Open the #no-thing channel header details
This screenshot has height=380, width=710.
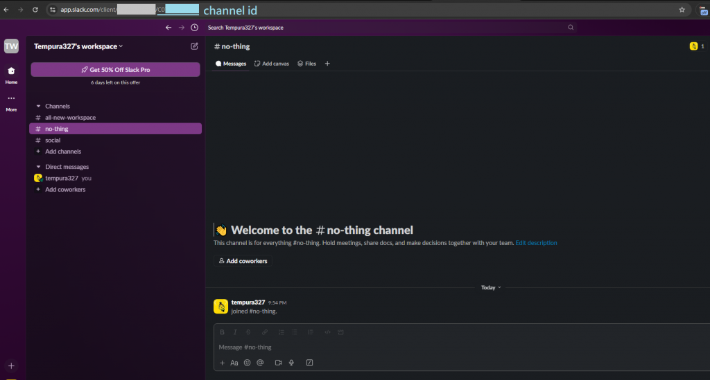(232, 46)
